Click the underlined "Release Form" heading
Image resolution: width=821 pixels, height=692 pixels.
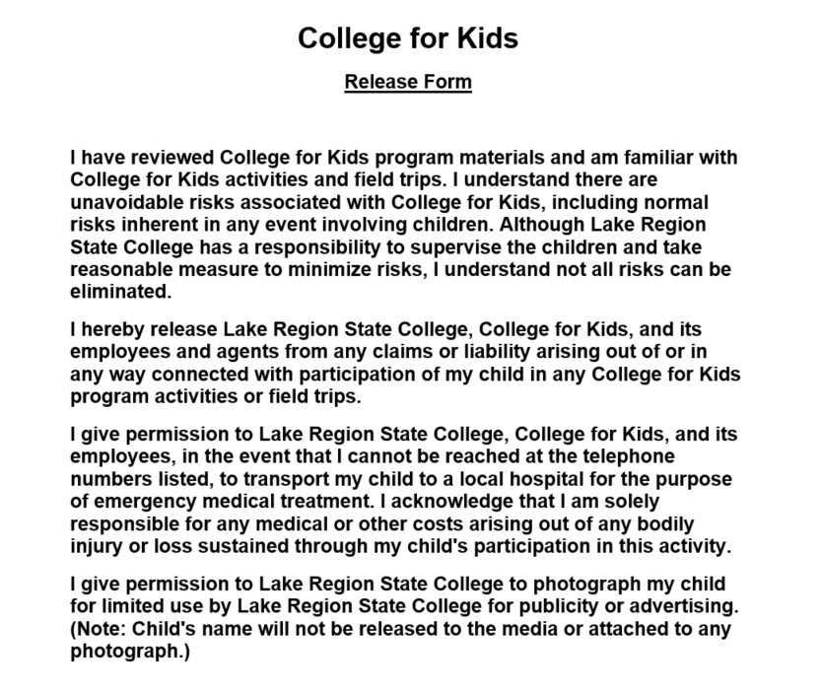tap(408, 82)
